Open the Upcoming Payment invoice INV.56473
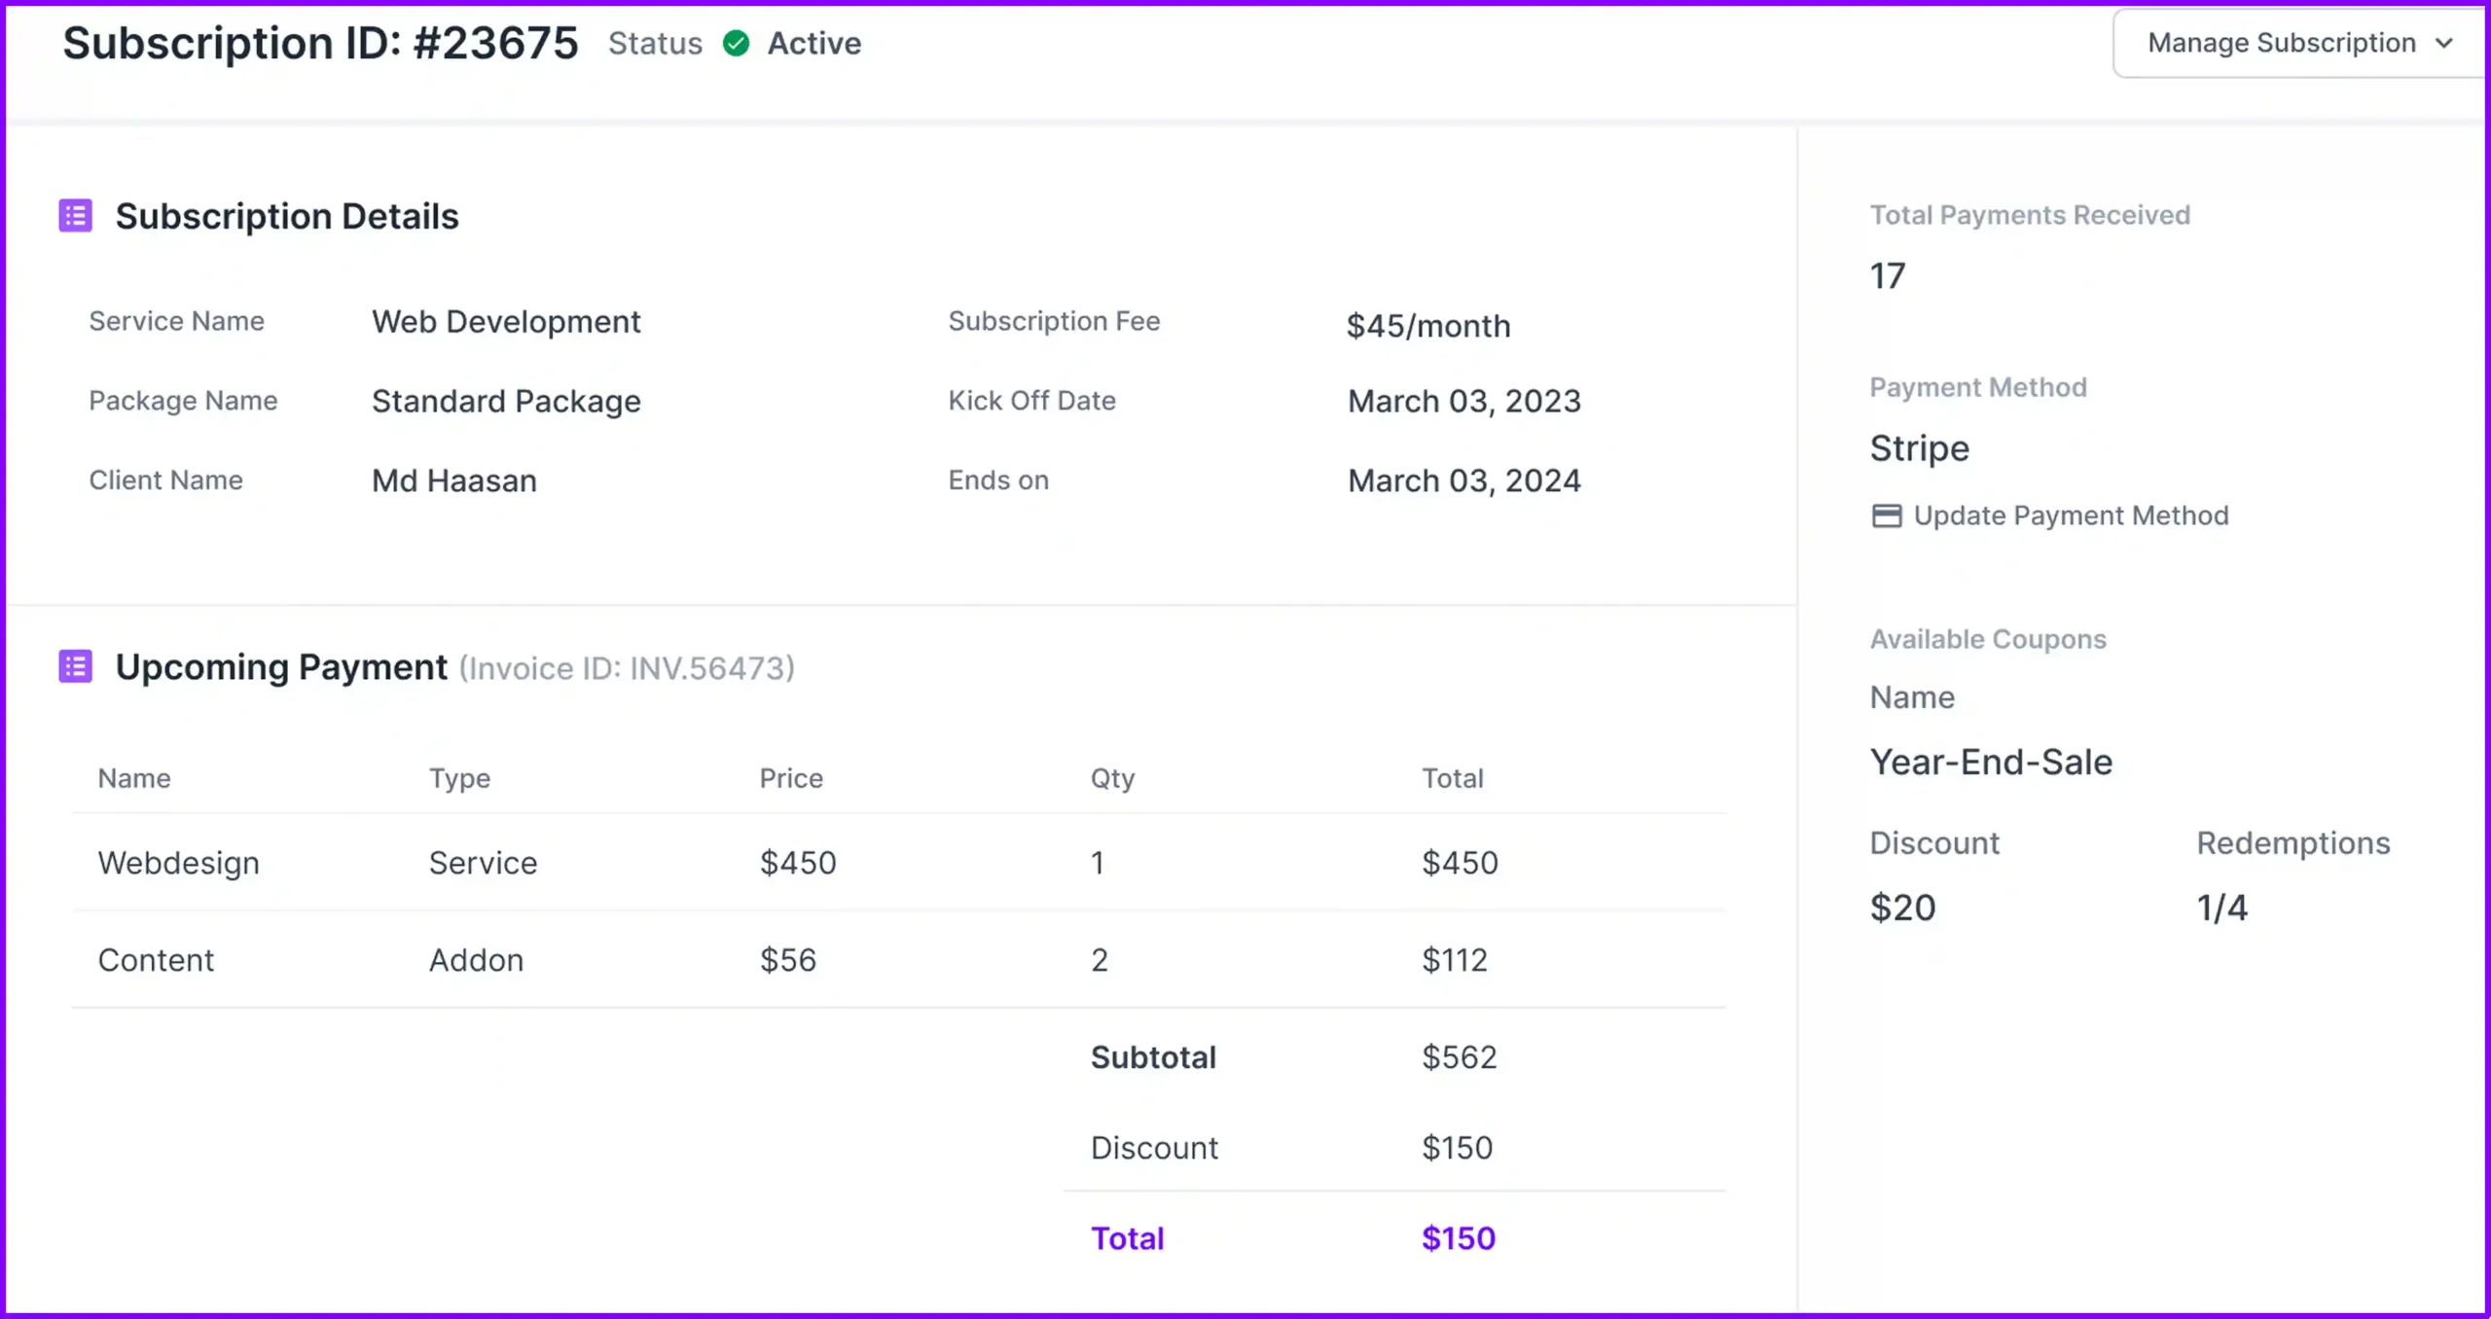Viewport: 2491px width, 1319px height. point(628,668)
